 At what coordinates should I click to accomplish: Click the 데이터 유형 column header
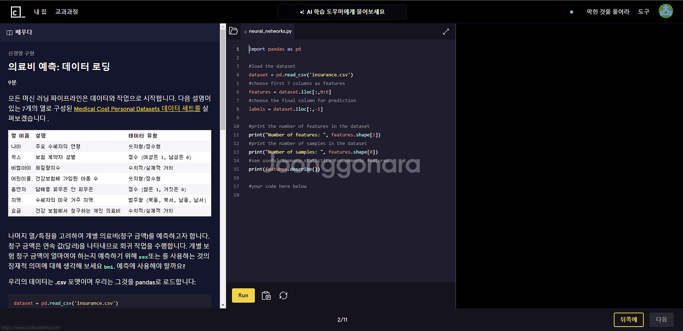tap(143, 135)
